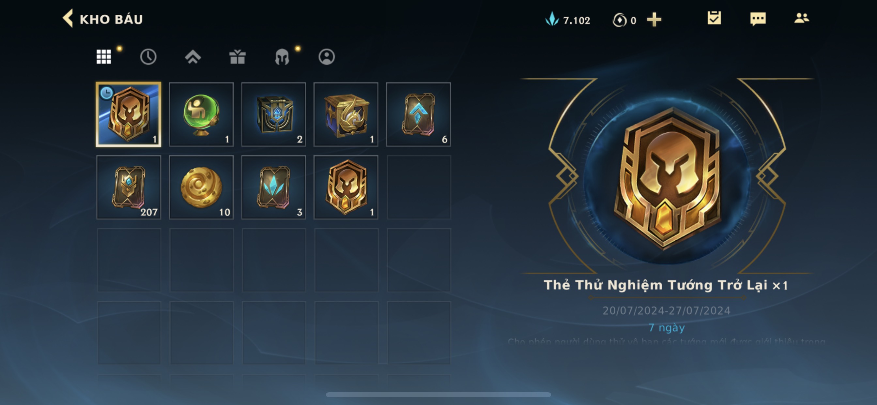Open the gift box filter tab
The image size is (877, 405).
click(237, 57)
